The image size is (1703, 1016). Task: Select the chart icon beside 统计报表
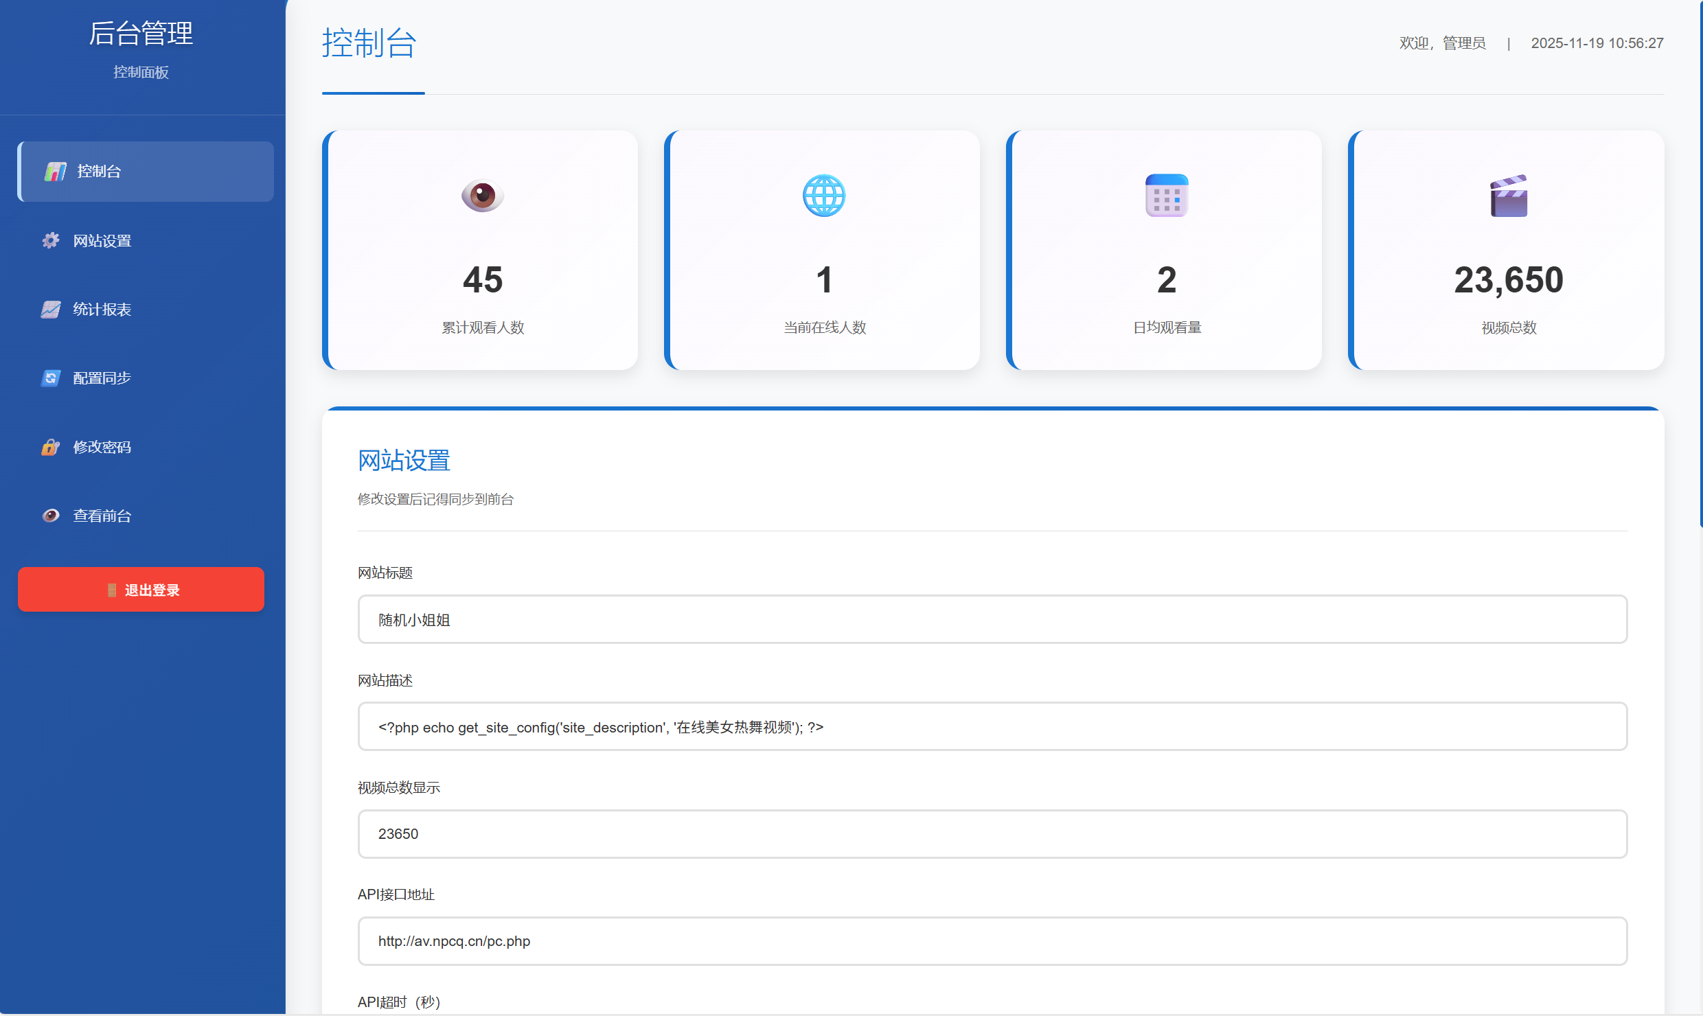click(x=51, y=309)
